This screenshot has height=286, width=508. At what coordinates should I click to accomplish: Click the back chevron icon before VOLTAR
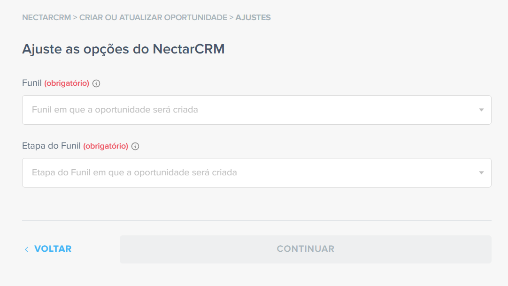coord(27,249)
